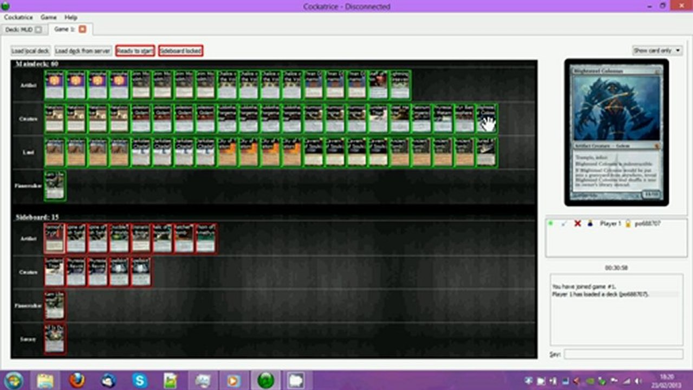Click the ready checkmark icon in player list
This screenshot has width=693, height=390.
coord(564,223)
